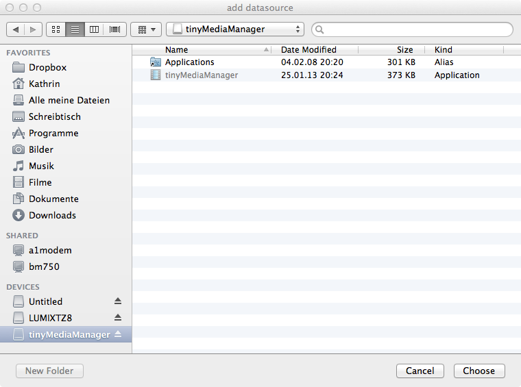The height and width of the screenshot is (387, 521).
Task: Toggle sort direction arrow on Name column
Action: (266, 50)
